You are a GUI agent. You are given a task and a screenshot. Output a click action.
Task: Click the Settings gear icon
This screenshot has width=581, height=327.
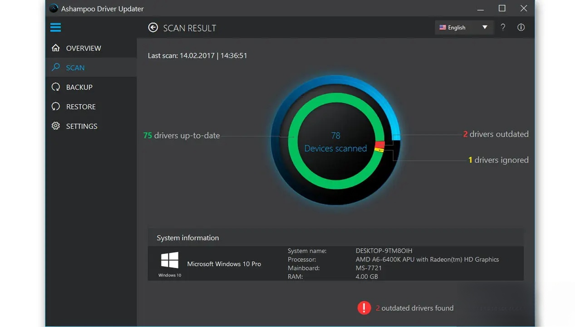(56, 126)
